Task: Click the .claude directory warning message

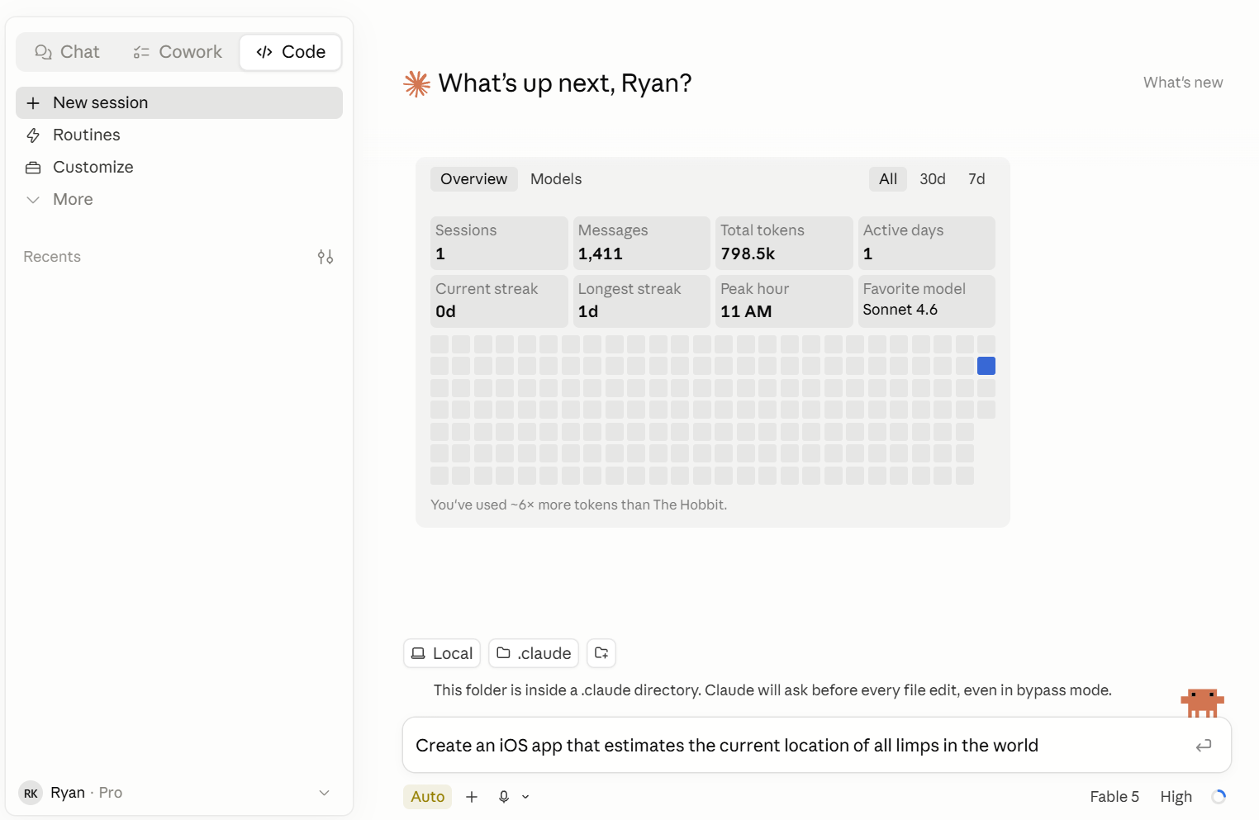Action: (x=772, y=690)
